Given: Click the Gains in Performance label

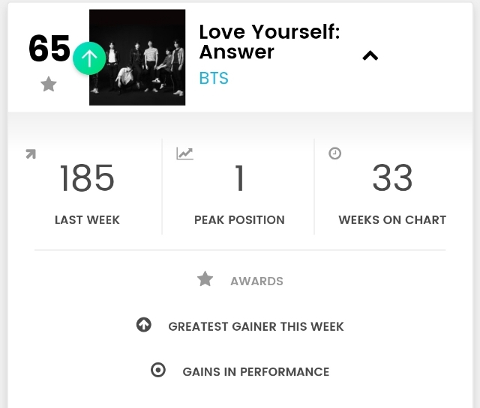Looking at the screenshot, I should pos(256,371).
